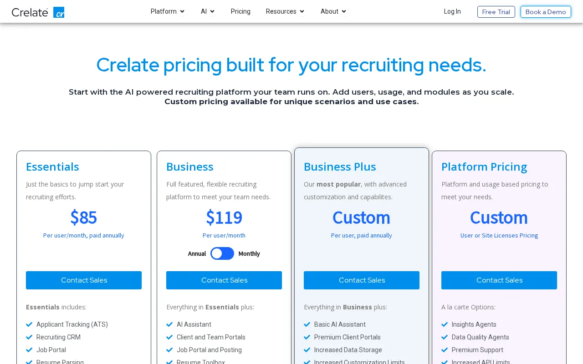The image size is (583, 364).
Task: Click the checkmark beside Increased Data Storage
Action: (307, 350)
